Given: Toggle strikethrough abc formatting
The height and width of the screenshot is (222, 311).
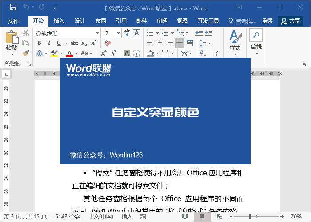Looking at the screenshot, I should coord(74,43).
